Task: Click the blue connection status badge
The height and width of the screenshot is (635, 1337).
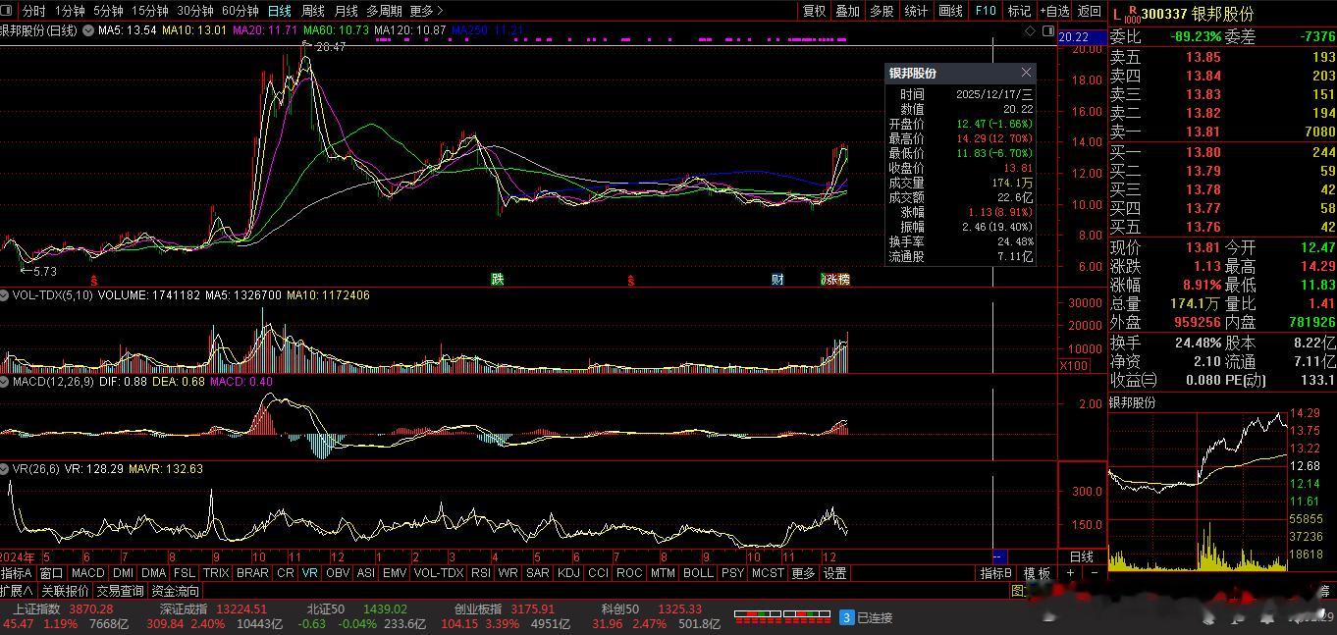Action: click(x=846, y=617)
